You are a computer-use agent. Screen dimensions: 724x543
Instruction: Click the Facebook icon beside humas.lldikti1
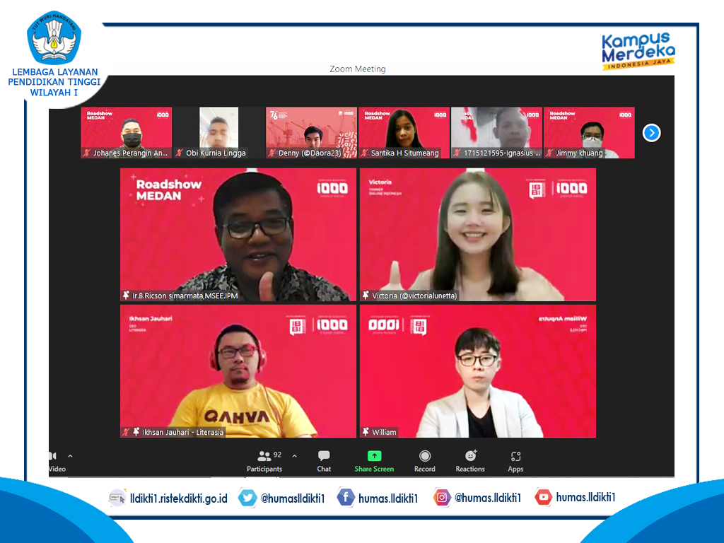click(345, 497)
